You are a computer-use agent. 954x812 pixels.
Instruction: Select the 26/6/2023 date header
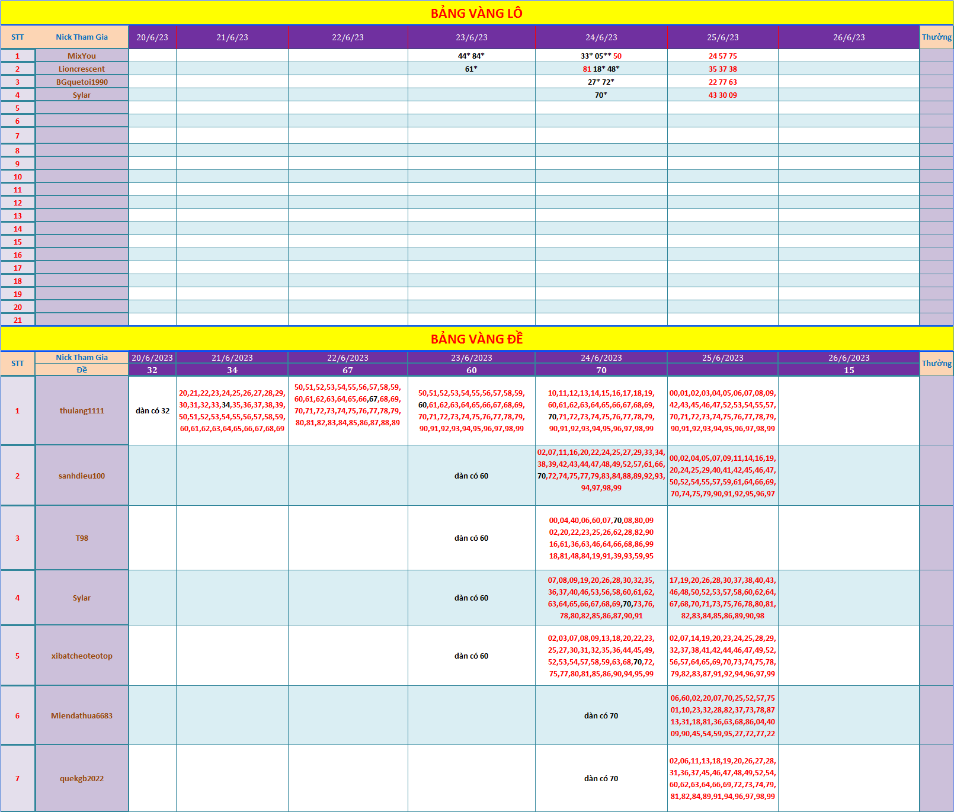tap(849, 358)
